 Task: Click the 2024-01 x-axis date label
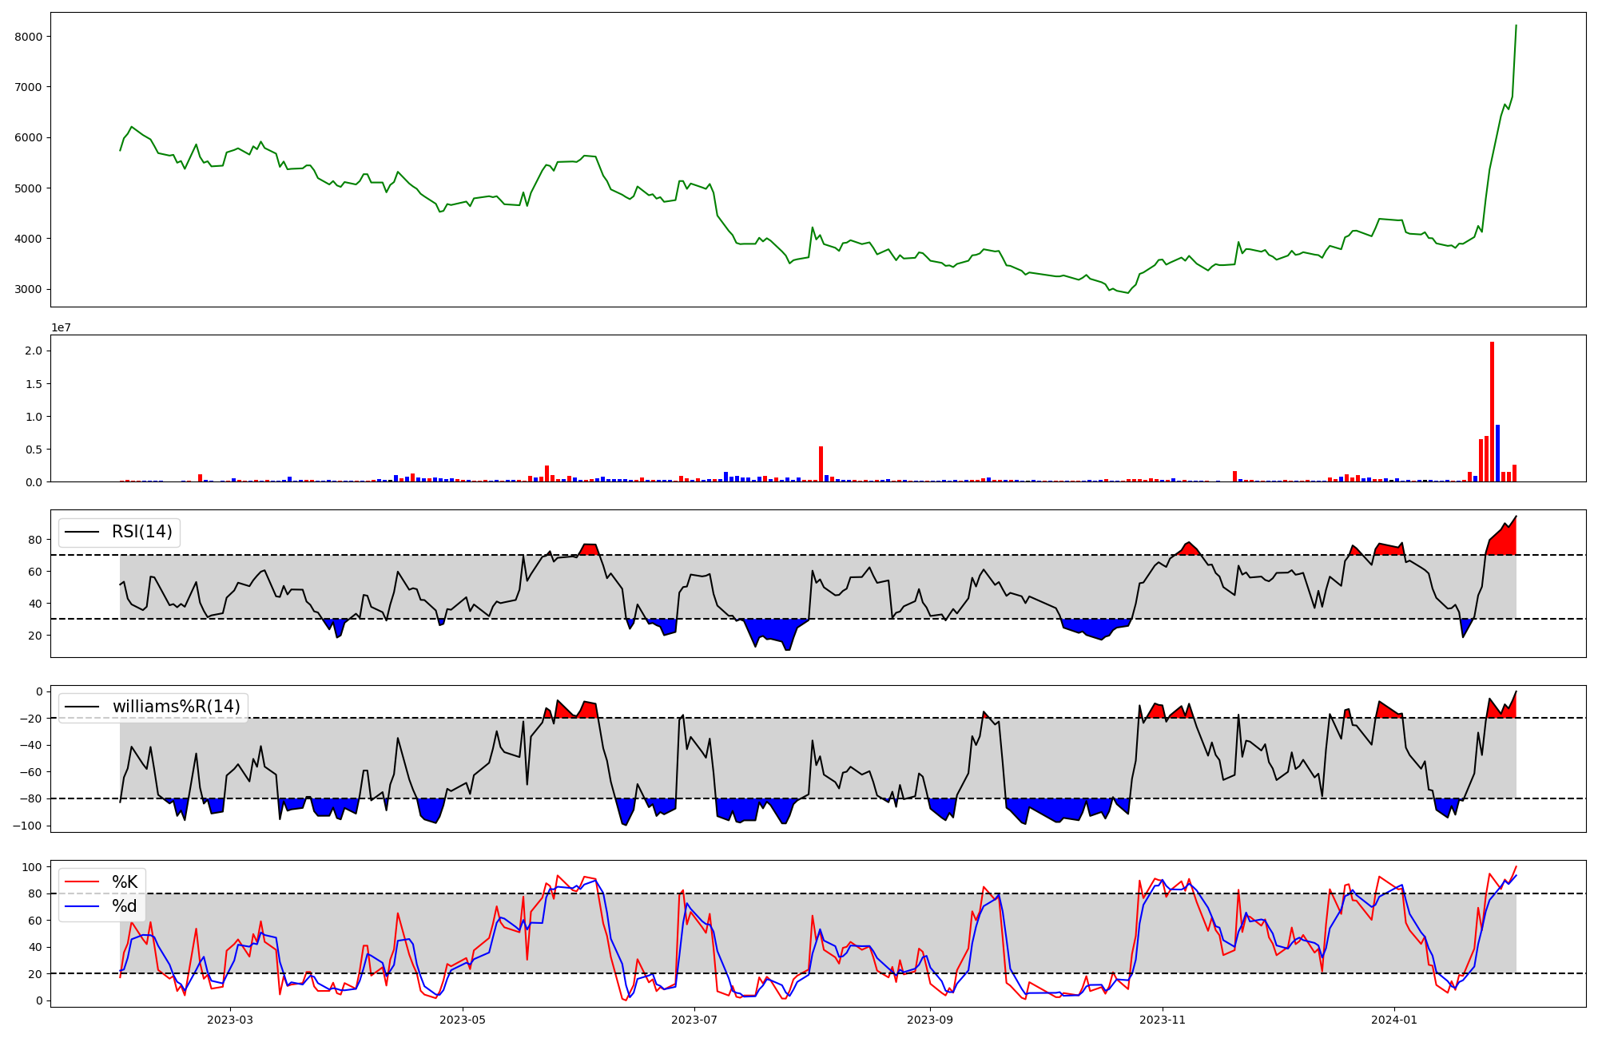coord(1394,1020)
